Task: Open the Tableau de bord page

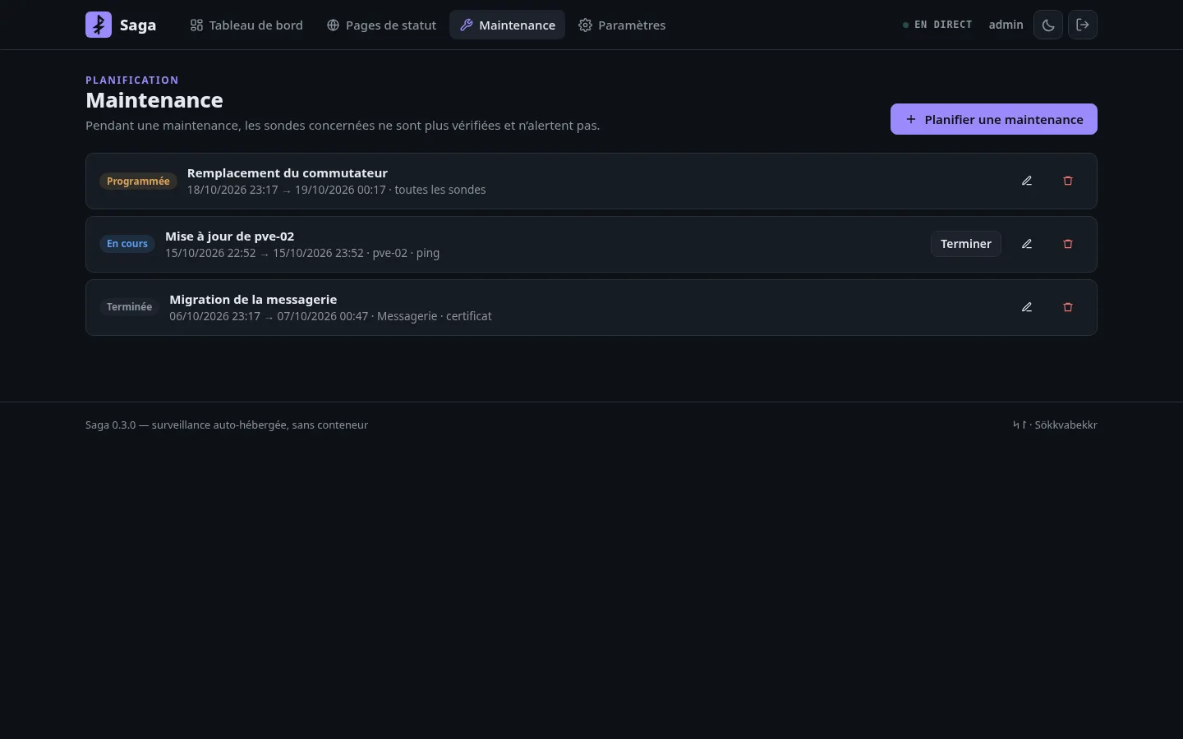Action: pyautogui.click(x=246, y=25)
